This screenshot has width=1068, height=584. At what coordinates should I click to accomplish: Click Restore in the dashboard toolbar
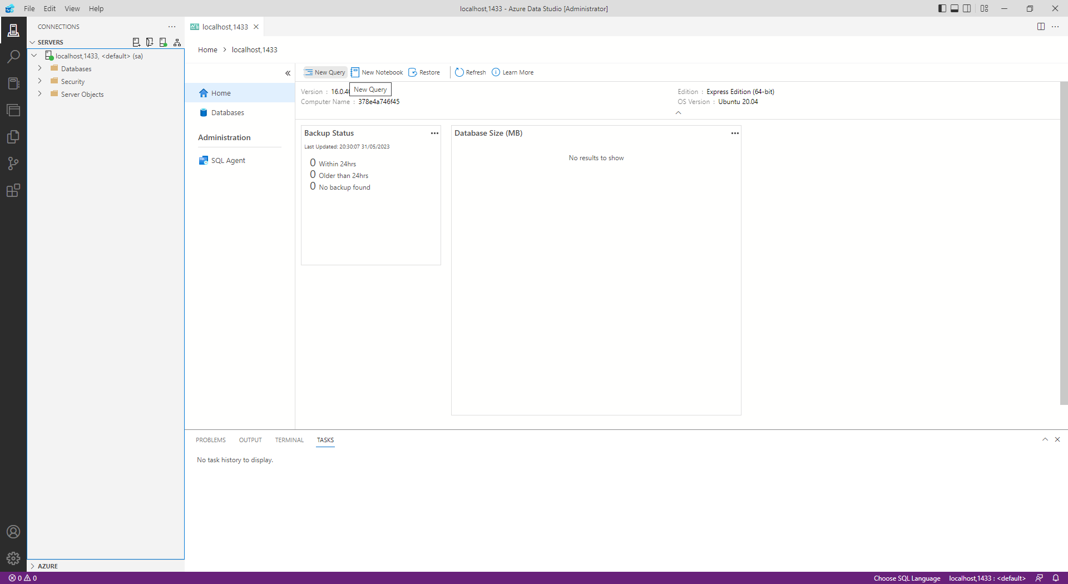coord(424,72)
